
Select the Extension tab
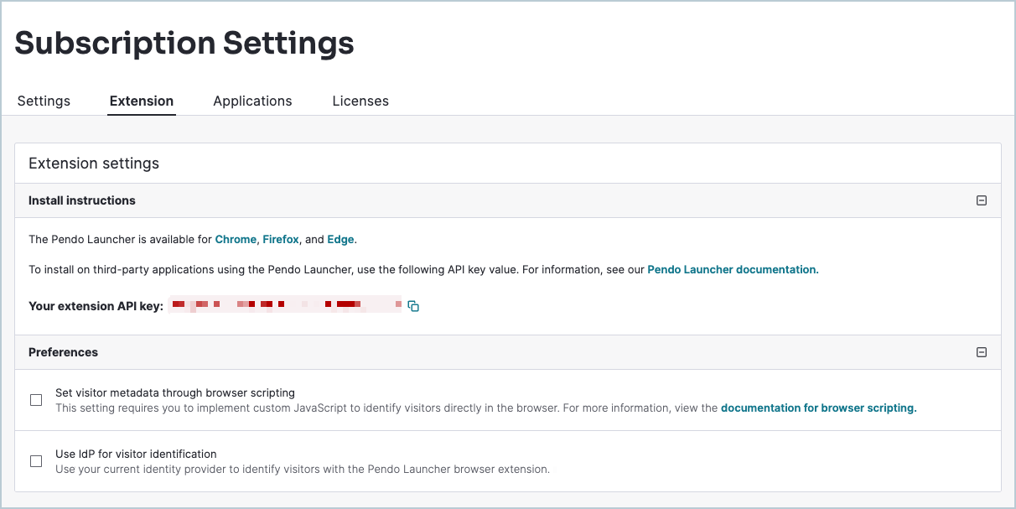pyautogui.click(x=142, y=101)
